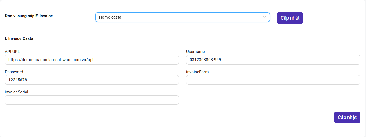Image resolution: width=366 pixels, height=137 pixels.
Task: Click Cập nhật button beside provider dropdown
Action: [290, 18]
